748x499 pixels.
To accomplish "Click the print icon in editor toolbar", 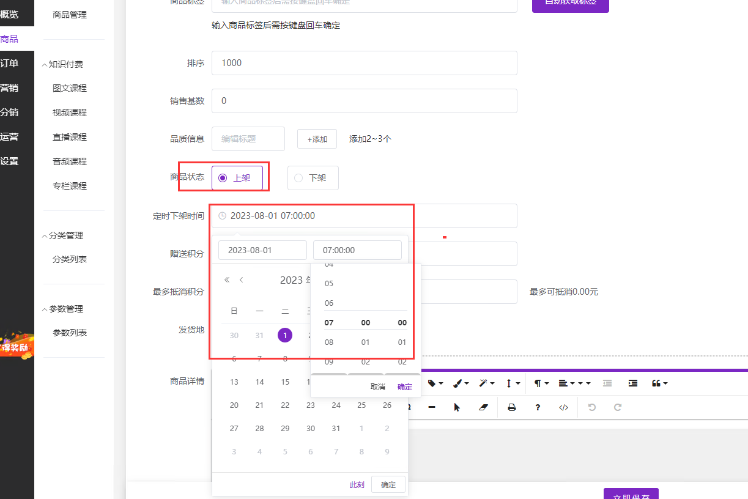I will coord(512,407).
